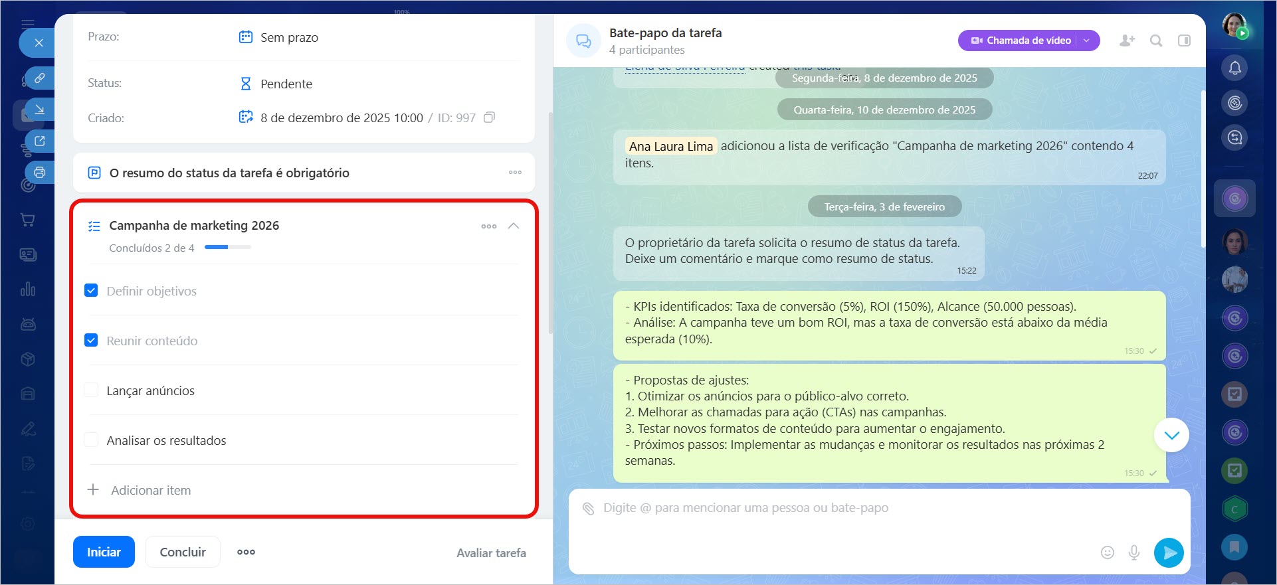The height and width of the screenshot is (585, 1277).
Task: Open the emoji picker
Action: (1107, 552)
